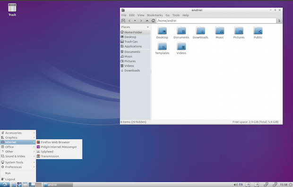Open the Edit menu
This screenshot has height=187, width=293.
pyautogui.click(x=132, y=15)
